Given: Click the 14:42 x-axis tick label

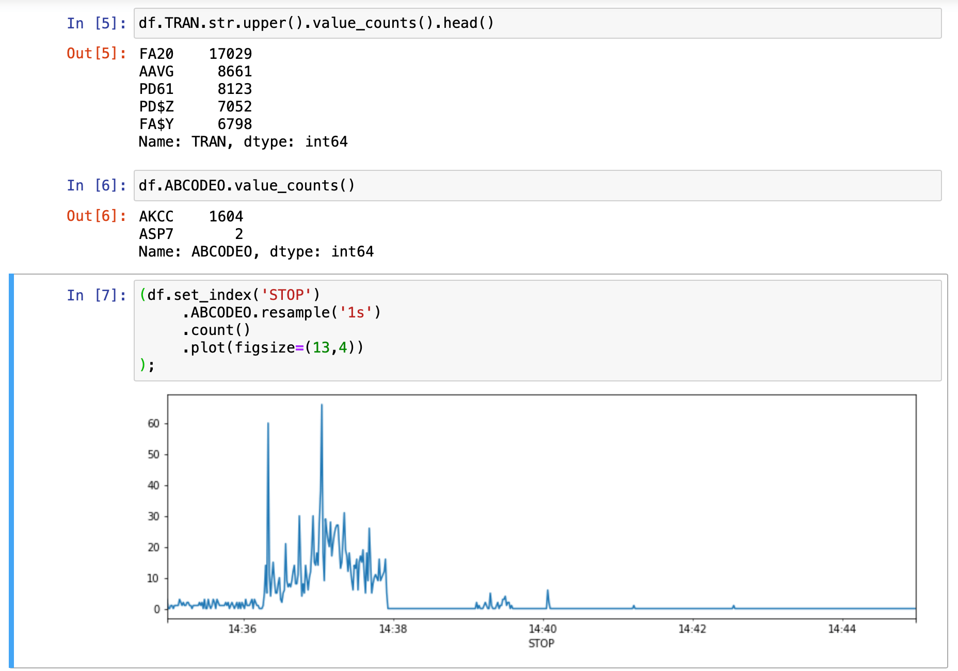Looking at the screenshot, I should point(692,629).
